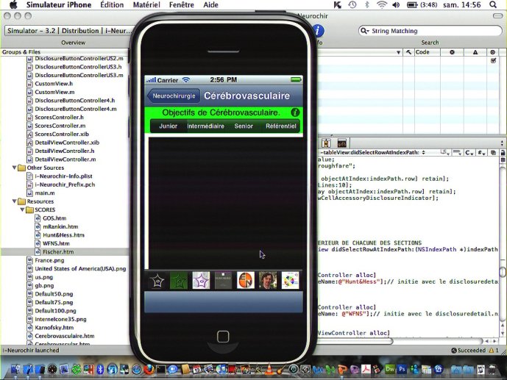Open Firefox from the Dock

tap(149, 369)
